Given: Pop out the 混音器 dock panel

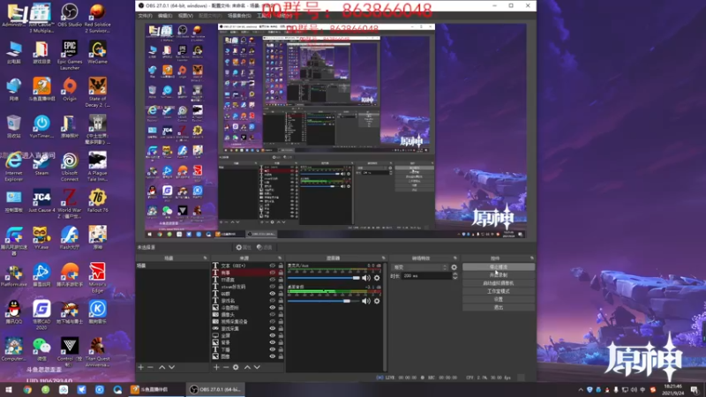Looking at the screenshot, I should [x=384, y=258].
